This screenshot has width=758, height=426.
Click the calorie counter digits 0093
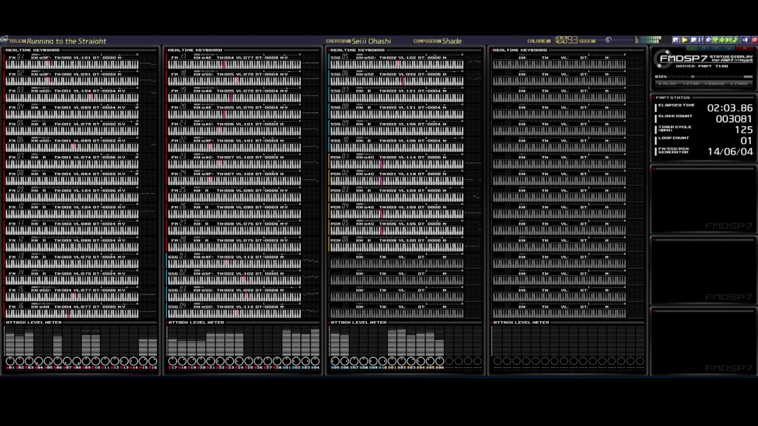tap(567, 40)
